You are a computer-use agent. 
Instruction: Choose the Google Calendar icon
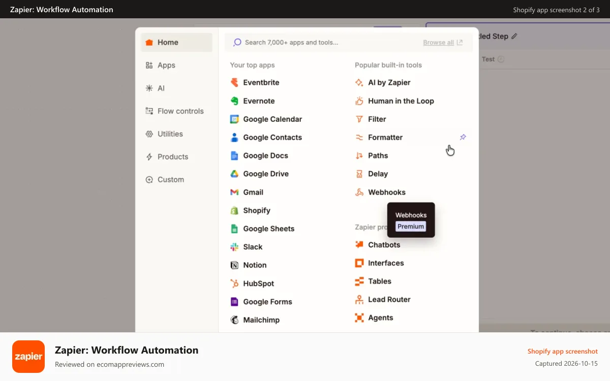(234, 119)
